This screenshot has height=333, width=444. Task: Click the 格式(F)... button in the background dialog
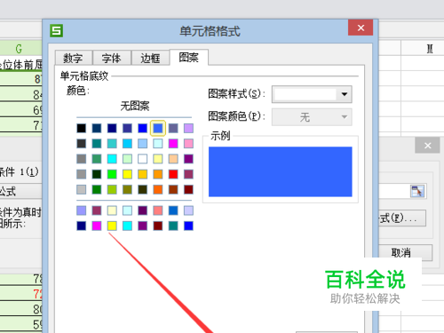(x=402, y=218)
